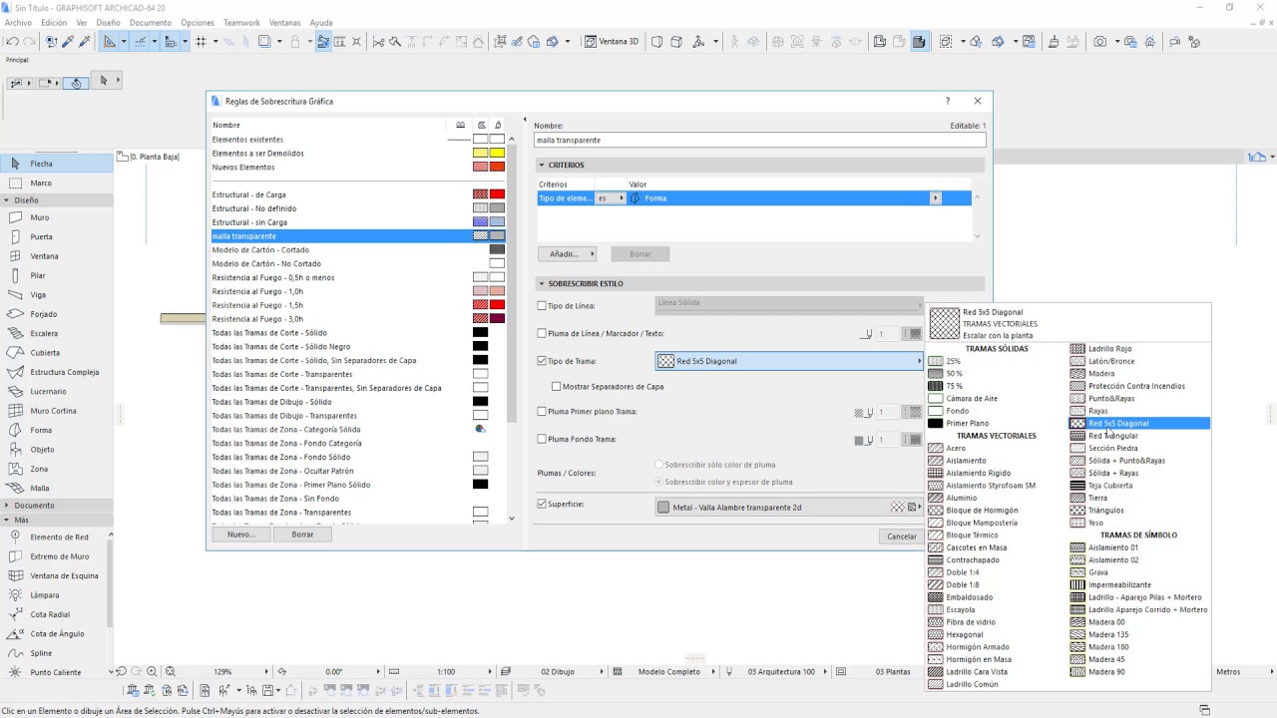Click yellow swatch of Elementos a ser Demolidos
This screenshot has height=718, width=1277.
[497, 154]
